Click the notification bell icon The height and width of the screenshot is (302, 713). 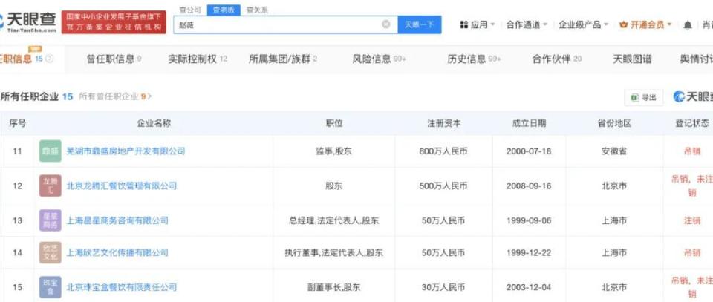[x=688, y=25]
